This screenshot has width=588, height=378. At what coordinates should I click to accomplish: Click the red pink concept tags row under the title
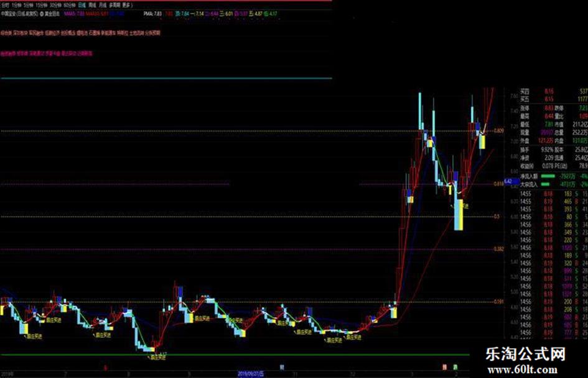point(80,33)
